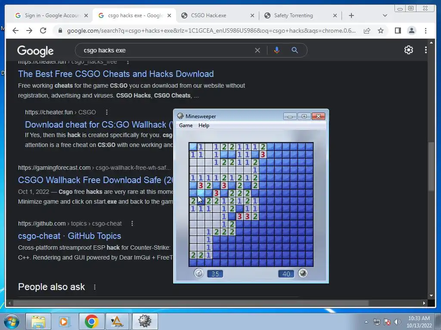The width and height of the screenshot is (441, 330).
Task: Open Windows Start button
Action: point(12,321)
